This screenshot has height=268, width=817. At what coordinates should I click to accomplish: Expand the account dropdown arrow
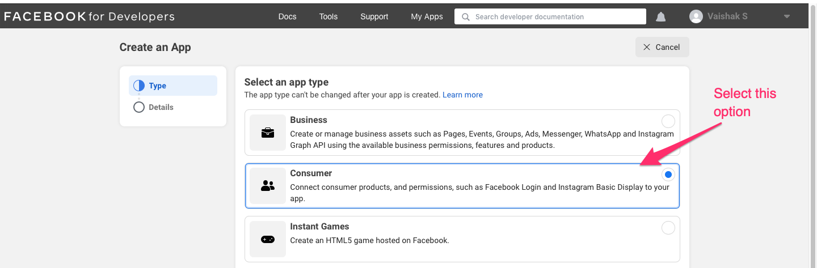pos(787,17)
